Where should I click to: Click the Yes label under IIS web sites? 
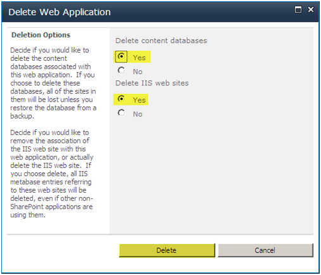point(139,100)
